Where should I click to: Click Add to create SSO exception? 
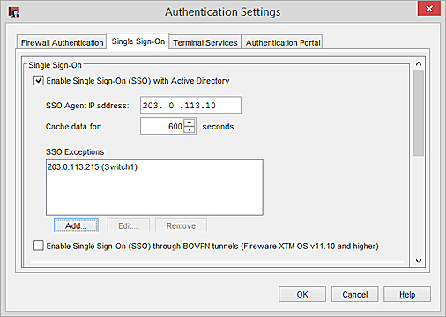[76, 225]
